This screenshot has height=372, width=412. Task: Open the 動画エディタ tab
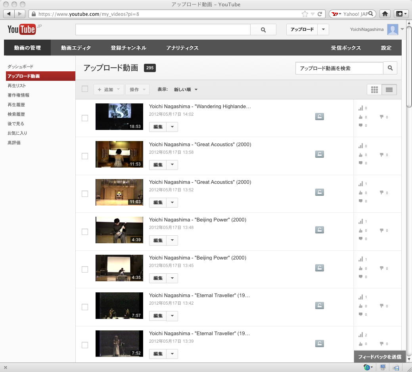point(76,48)
